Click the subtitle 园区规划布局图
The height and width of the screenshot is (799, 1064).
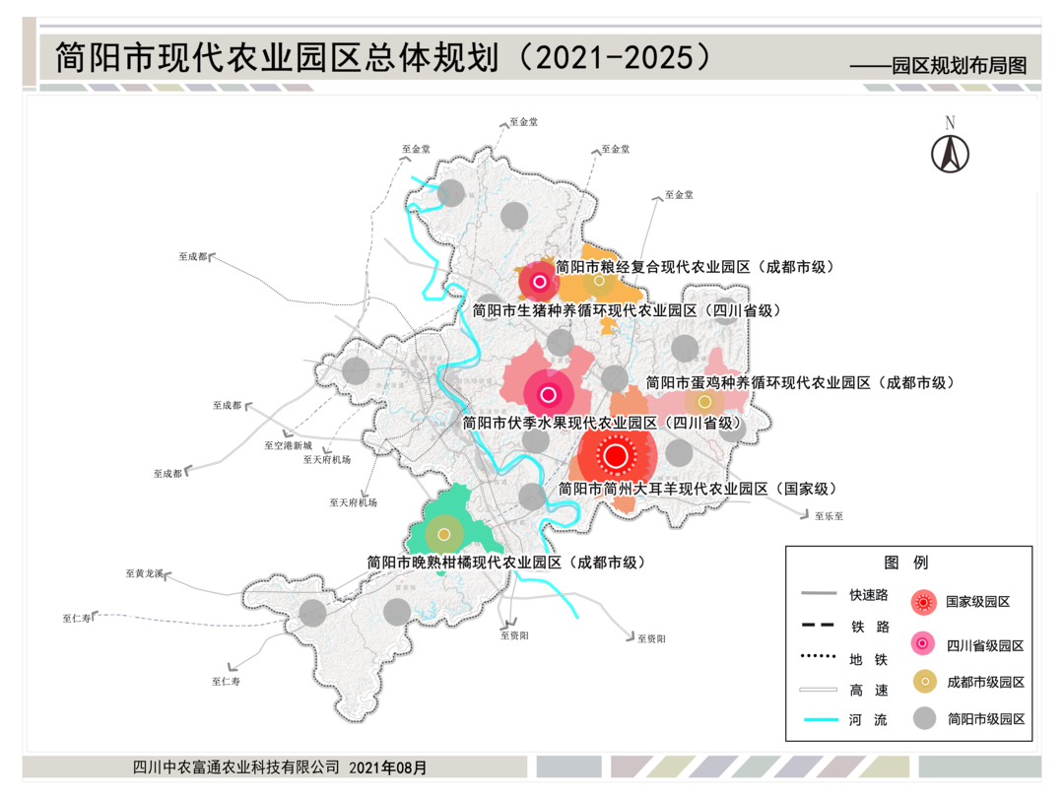click(x=959, y=66)
